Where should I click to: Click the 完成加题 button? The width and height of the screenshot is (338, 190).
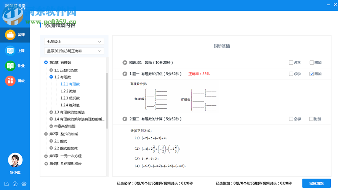tap(316, 183)
